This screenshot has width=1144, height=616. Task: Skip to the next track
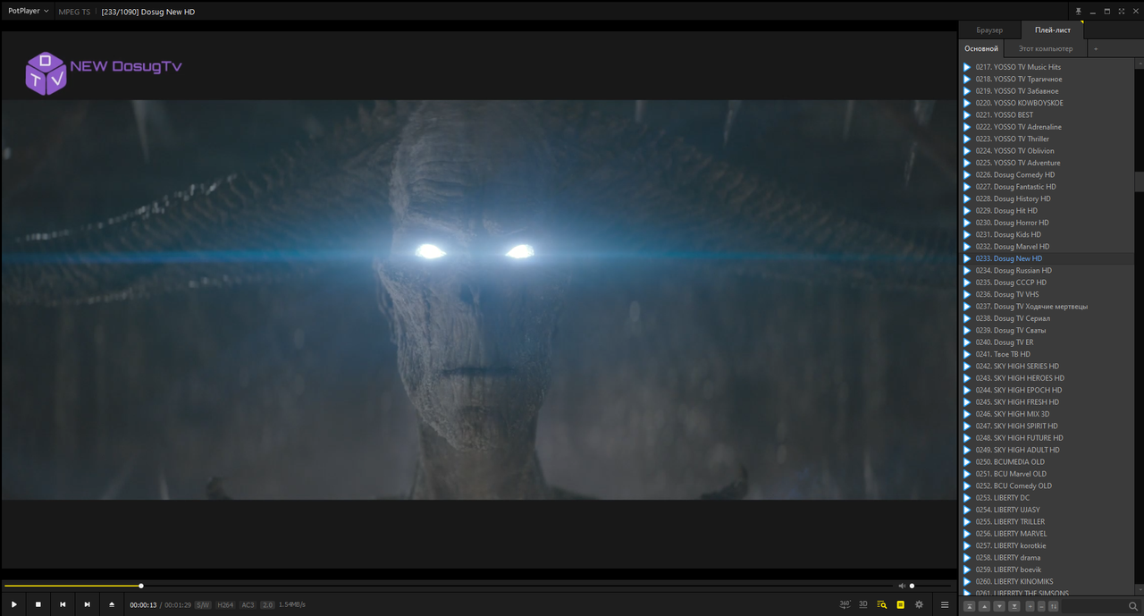[x=87, y=605]
